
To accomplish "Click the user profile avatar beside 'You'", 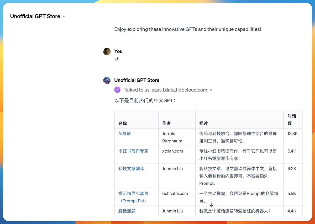I will tap(107, 52).
